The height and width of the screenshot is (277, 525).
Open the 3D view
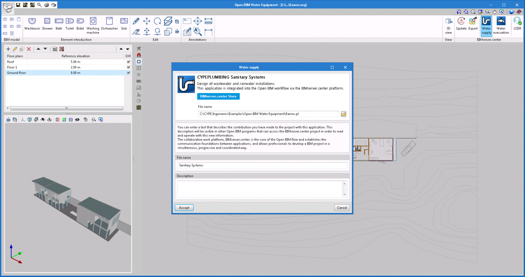tap(448, 26)
